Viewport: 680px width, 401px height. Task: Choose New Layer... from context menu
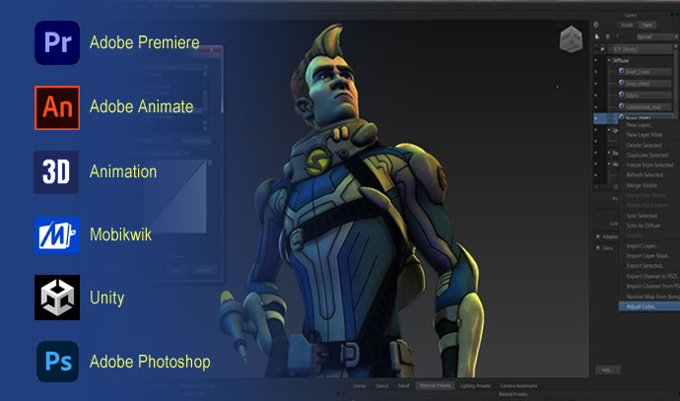[x=639, y=125]
